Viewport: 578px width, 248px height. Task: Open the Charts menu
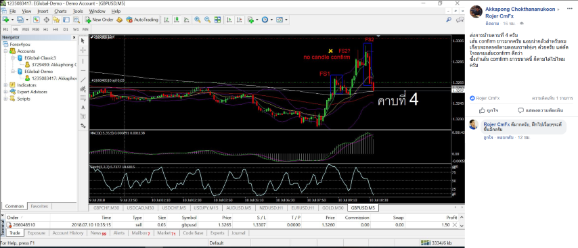(60, 11)
